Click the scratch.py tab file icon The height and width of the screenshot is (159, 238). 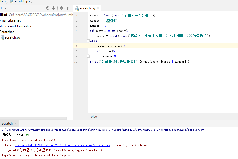pyautogui.click(x=77, y=8)
